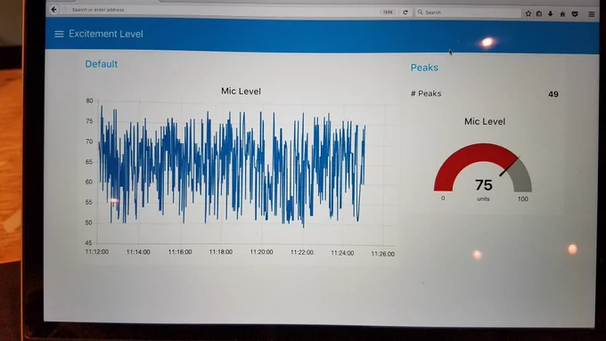Click the magnifier icon in search box
The image size is (606, 341).
(420, 12)
